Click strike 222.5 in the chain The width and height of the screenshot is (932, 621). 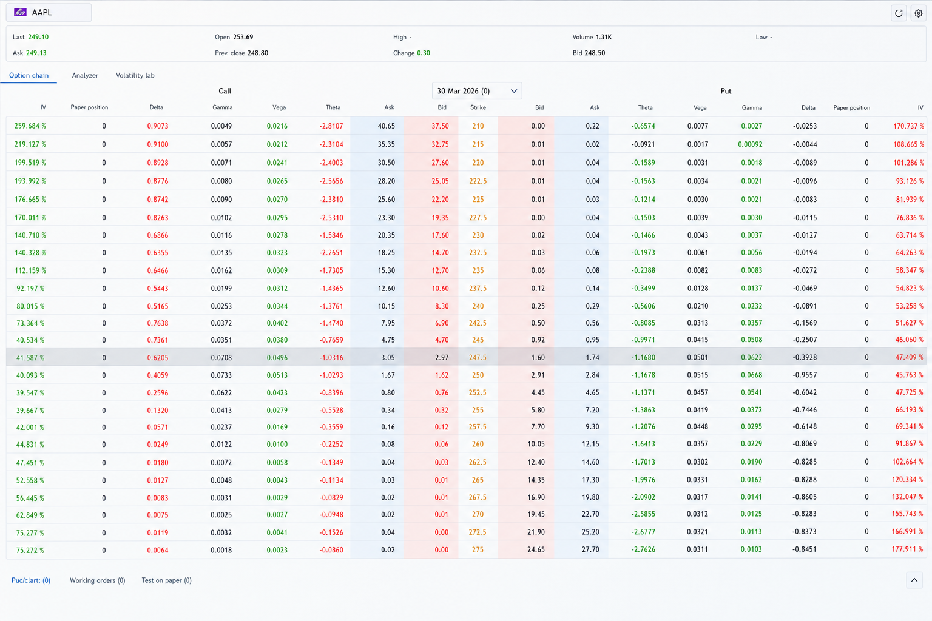[478, 181]
